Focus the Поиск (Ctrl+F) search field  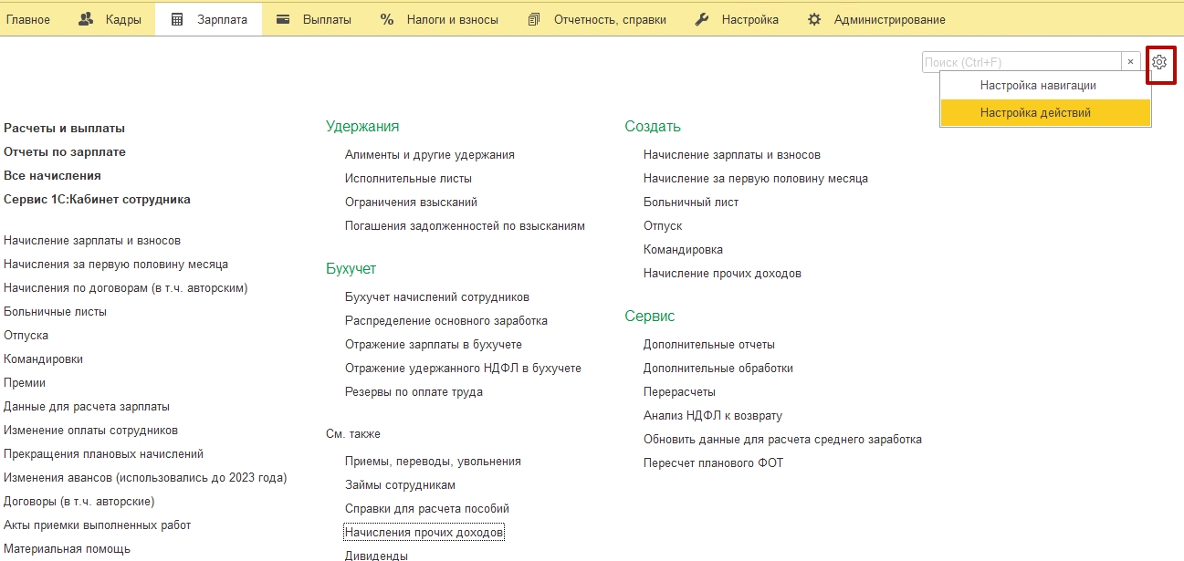(x=1022, y=62)
